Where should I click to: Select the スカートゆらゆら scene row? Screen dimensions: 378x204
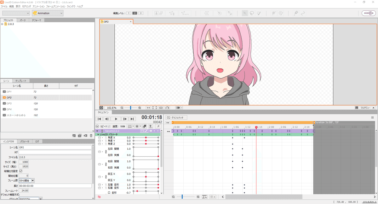46,115
